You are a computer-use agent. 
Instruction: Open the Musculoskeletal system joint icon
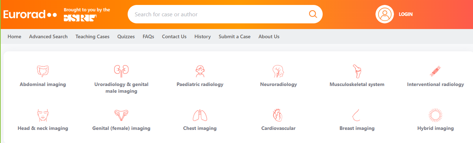pos(357,71)
